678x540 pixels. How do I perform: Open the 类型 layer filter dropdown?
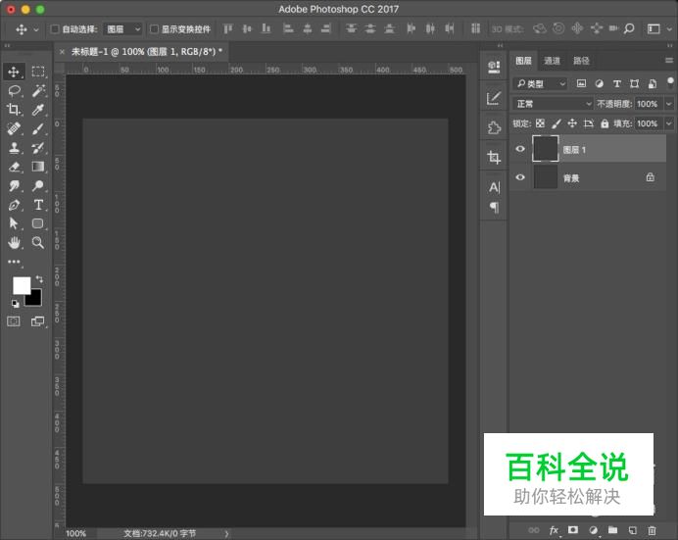coord(542,84)
